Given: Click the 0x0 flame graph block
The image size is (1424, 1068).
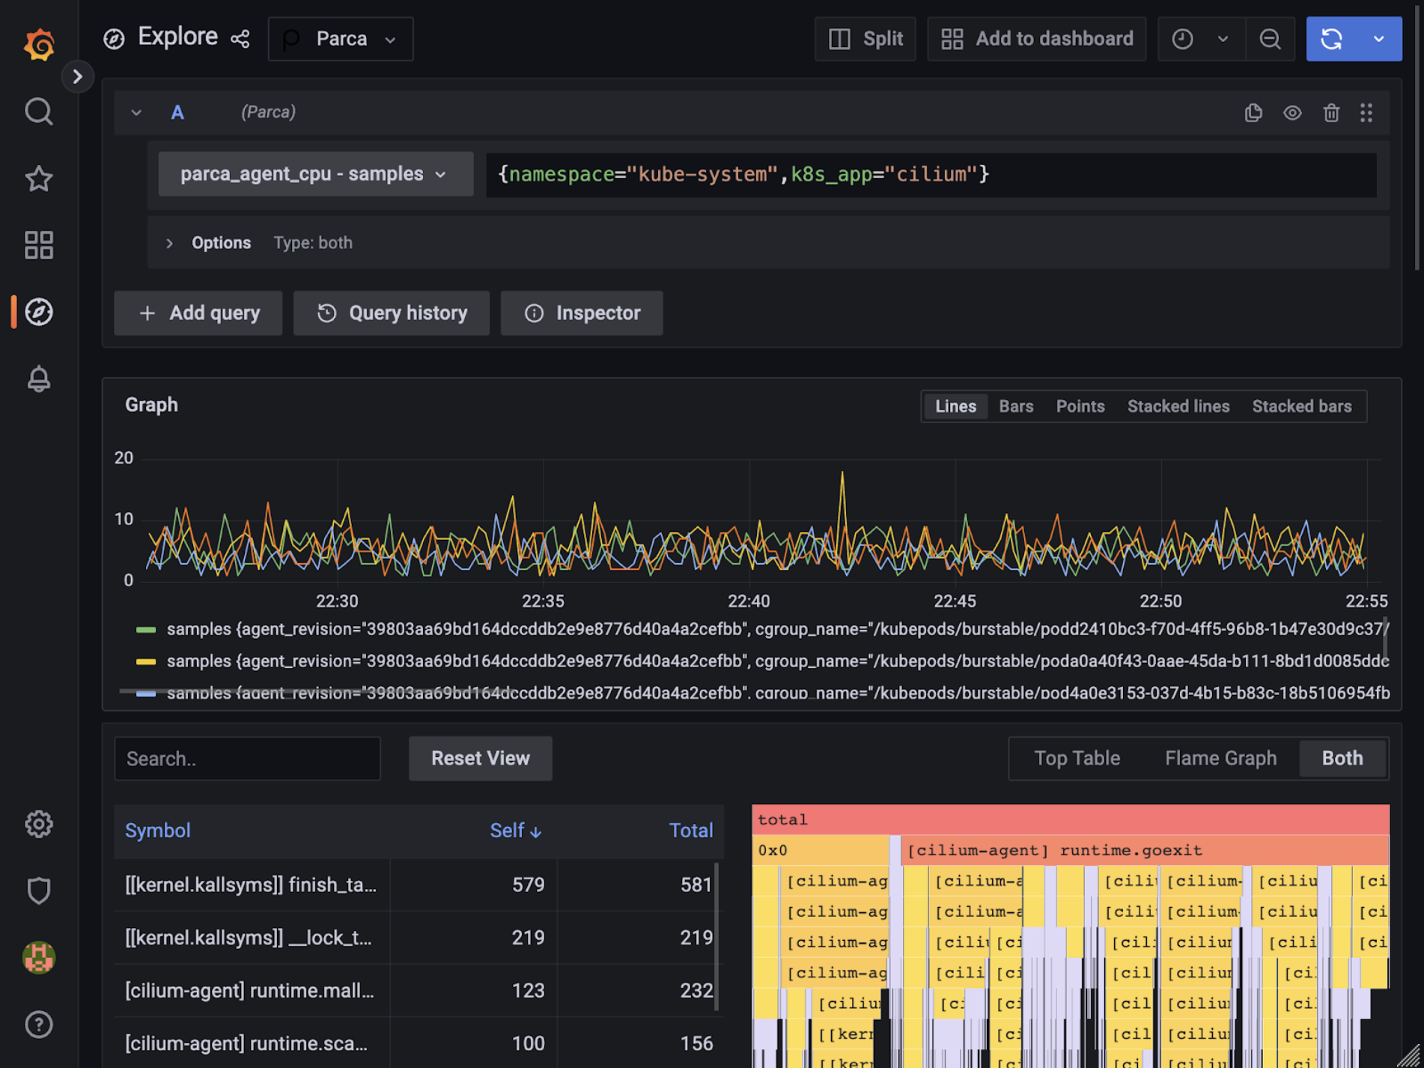Looking at the screenshot, I should pyautogui.click(x=821, y=850).
